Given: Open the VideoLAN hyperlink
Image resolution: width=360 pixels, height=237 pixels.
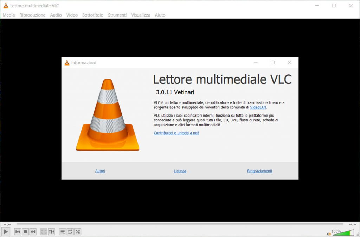Looking at the screenshot, I should click(258, 107).
